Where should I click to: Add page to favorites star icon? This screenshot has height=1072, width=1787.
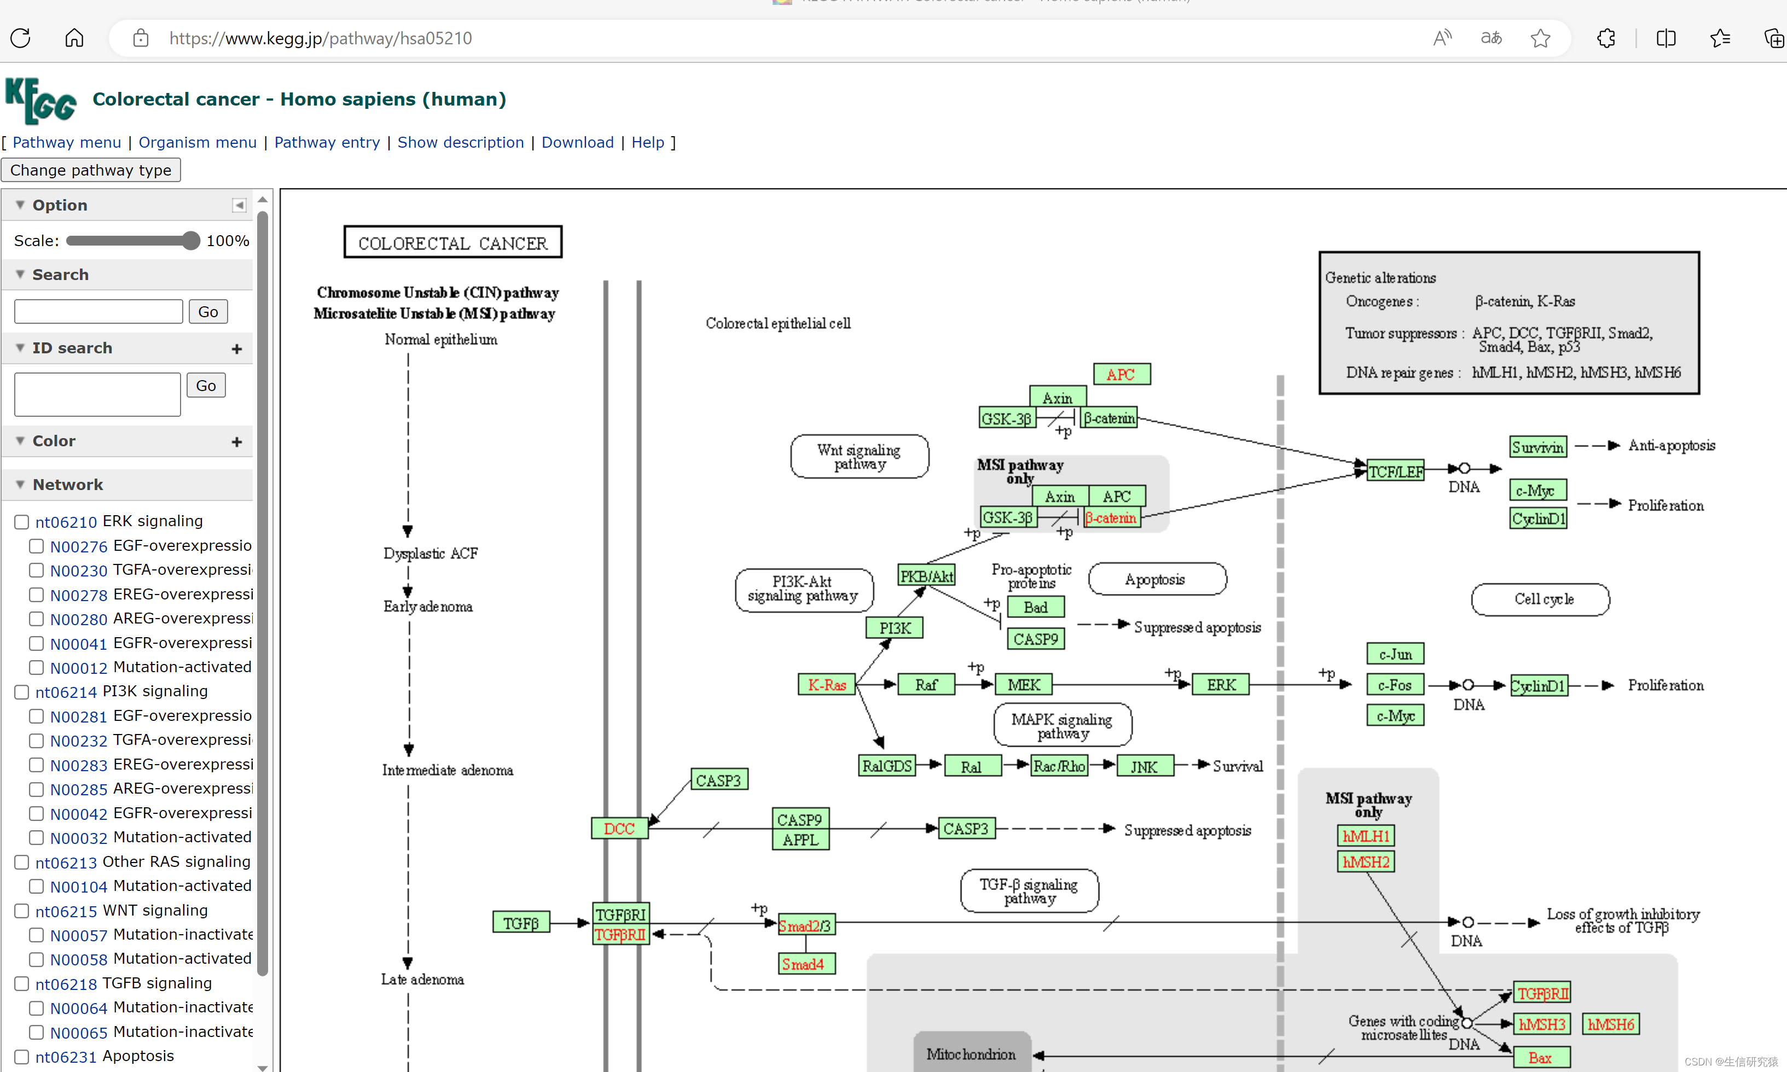tap(1540, 38)
